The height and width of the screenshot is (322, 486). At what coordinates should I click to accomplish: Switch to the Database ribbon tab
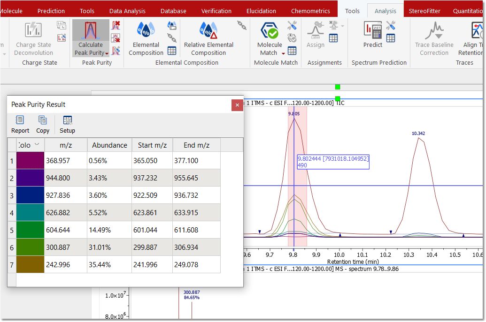click(x=173, y=11)
